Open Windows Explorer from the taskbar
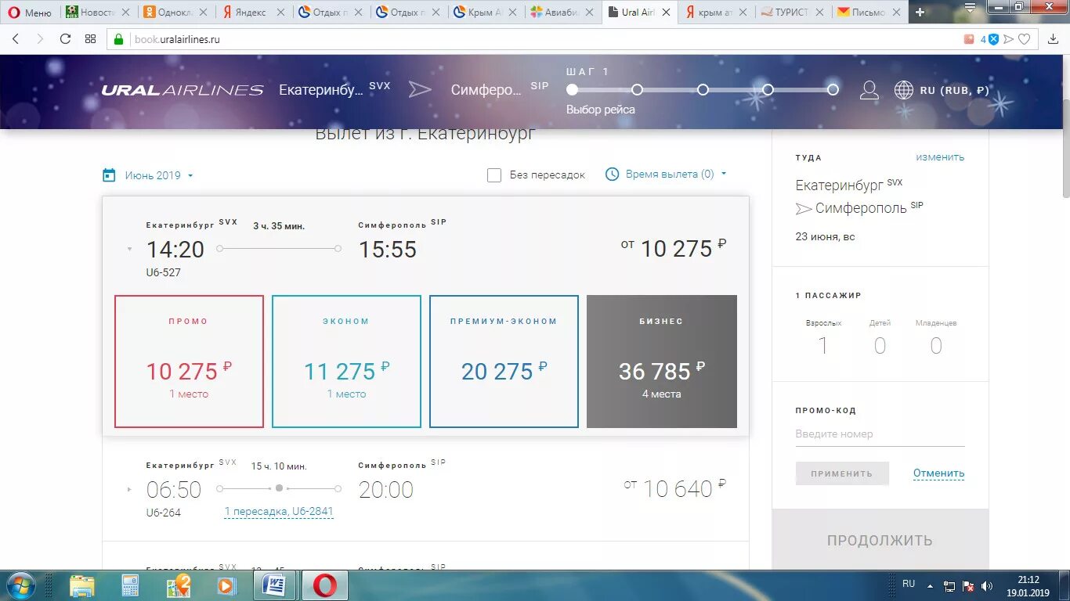The width and height of the screenshot is (1070, 601). pos(82,585)
